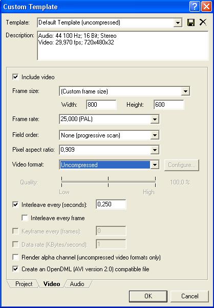Switch to the Audio tab
The image size is (214, 308).
coord(77,284)
